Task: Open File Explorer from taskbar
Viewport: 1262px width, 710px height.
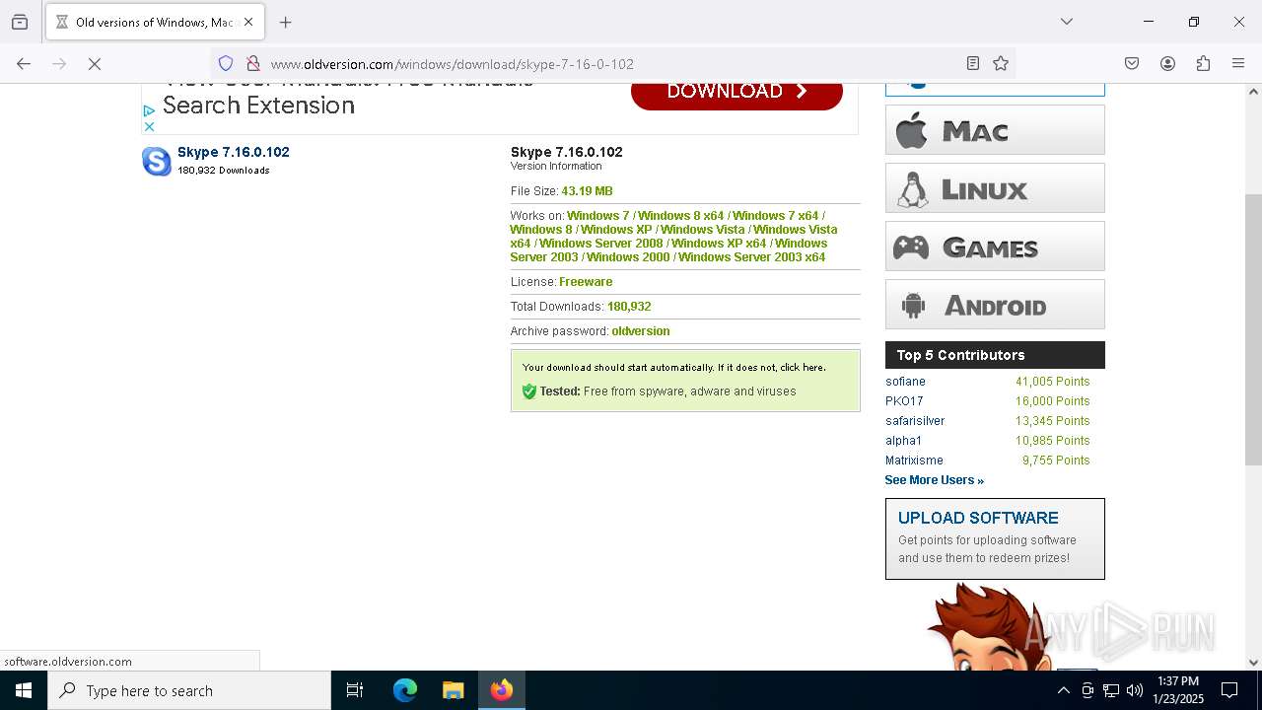Action: click(x=453, y=690)
